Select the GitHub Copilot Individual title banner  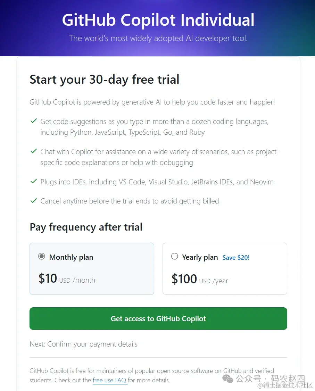click(158, 20)
